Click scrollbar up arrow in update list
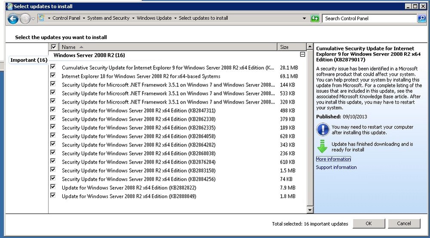Viewport: 430px width, 238px height. pyautogui.click(x=310, y=46)
